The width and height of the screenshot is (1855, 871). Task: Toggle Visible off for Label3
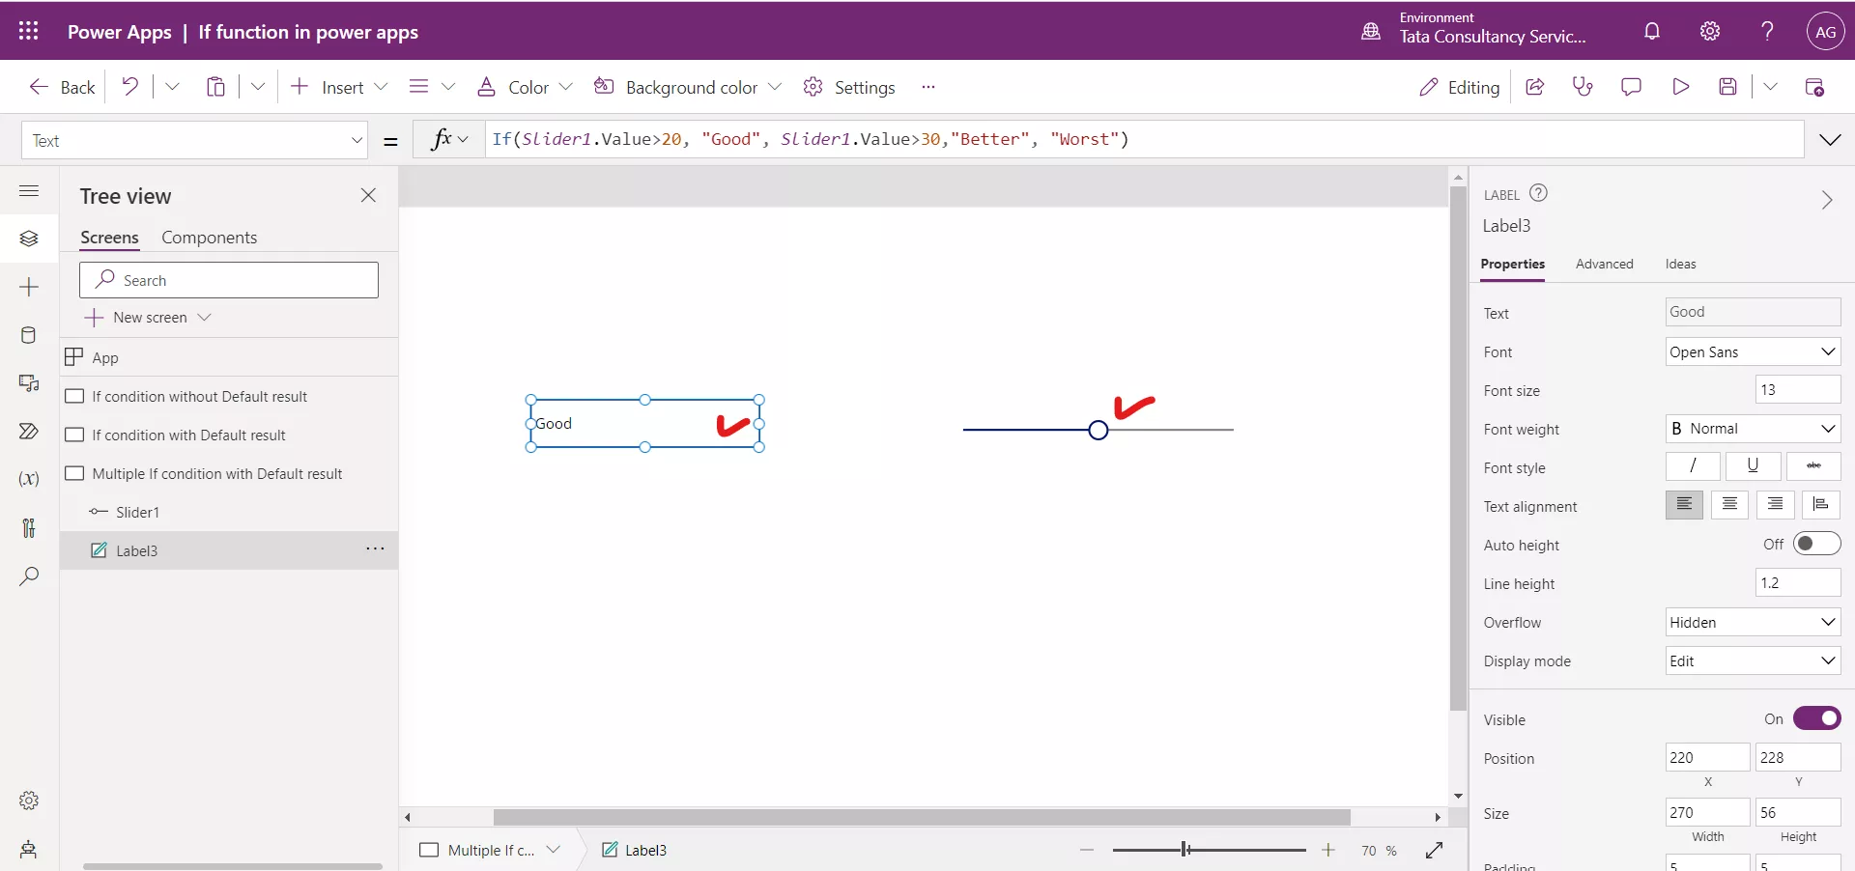point(1817,719)
